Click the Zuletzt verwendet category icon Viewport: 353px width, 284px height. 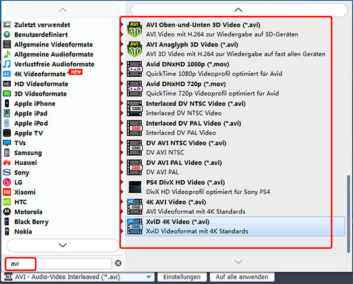[x=7, y=25]
